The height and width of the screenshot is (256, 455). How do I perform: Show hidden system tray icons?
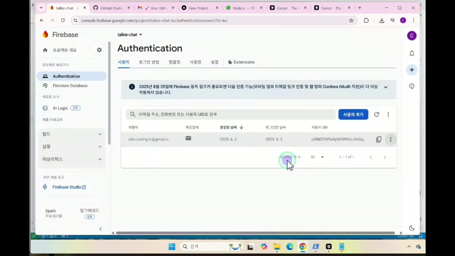click(409, 247)
